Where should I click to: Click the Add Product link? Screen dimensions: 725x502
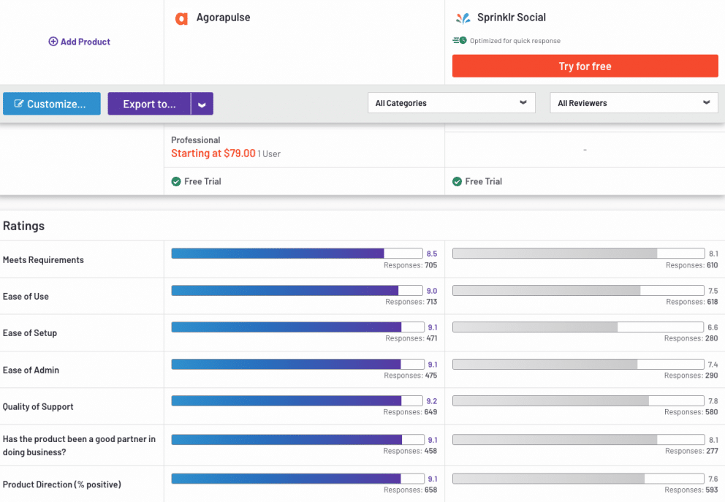point(80,42)
